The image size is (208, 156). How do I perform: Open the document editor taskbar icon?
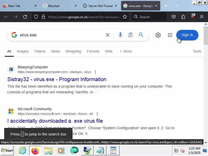coord(113,151)
